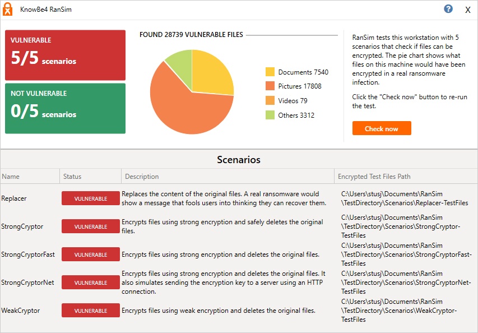
Task: Click the NOT VULNERABLE 0/5 scenarios panel
Action: [65, 108]
